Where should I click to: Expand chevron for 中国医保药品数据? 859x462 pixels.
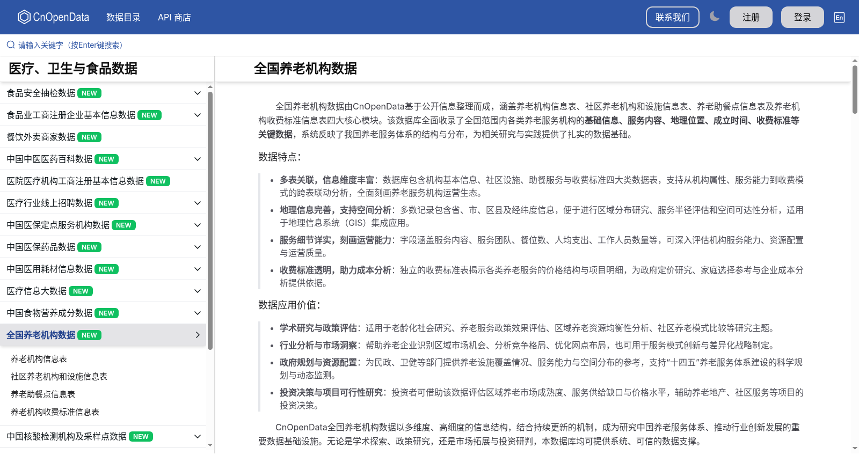tap(198, 247)
